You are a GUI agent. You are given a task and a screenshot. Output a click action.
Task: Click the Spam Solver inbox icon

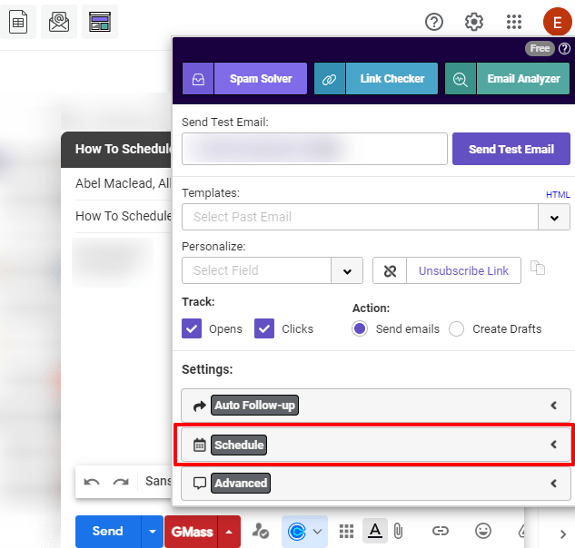(x=198, y=79)
